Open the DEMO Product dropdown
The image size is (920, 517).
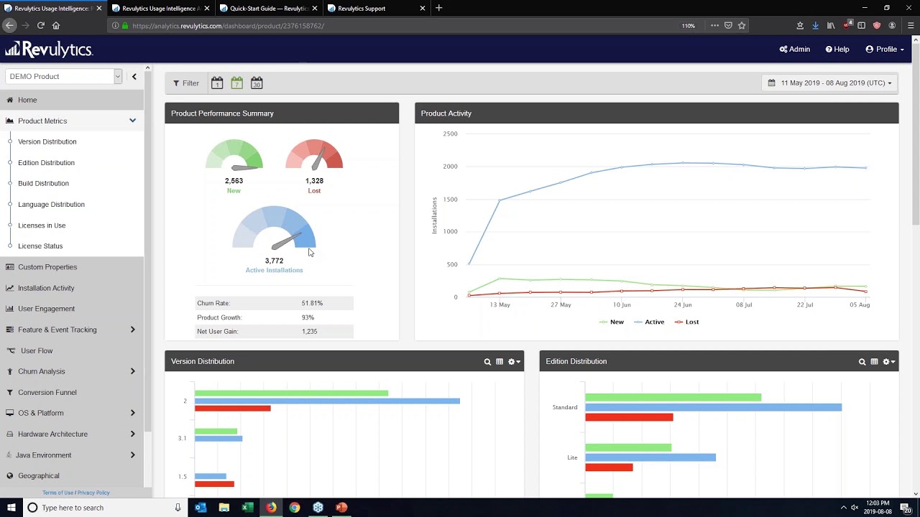tap(64, 76)
